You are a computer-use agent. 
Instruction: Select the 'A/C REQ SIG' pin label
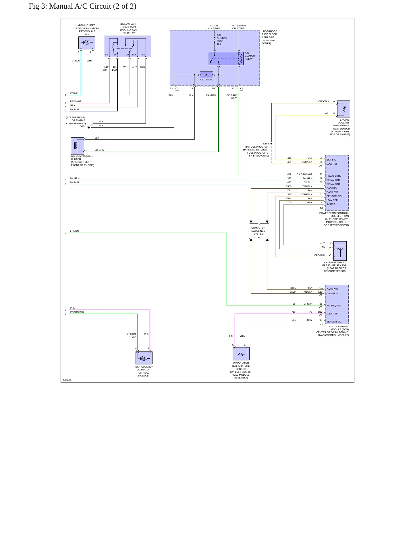[x=334, y=306]
